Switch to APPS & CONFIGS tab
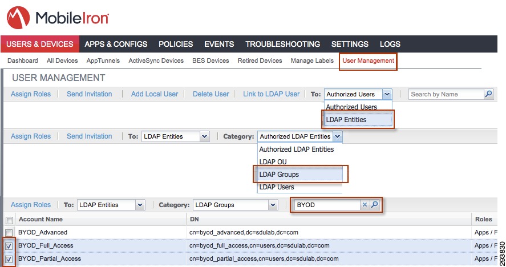This screenshot has width=506, height=267. (116, 44)
